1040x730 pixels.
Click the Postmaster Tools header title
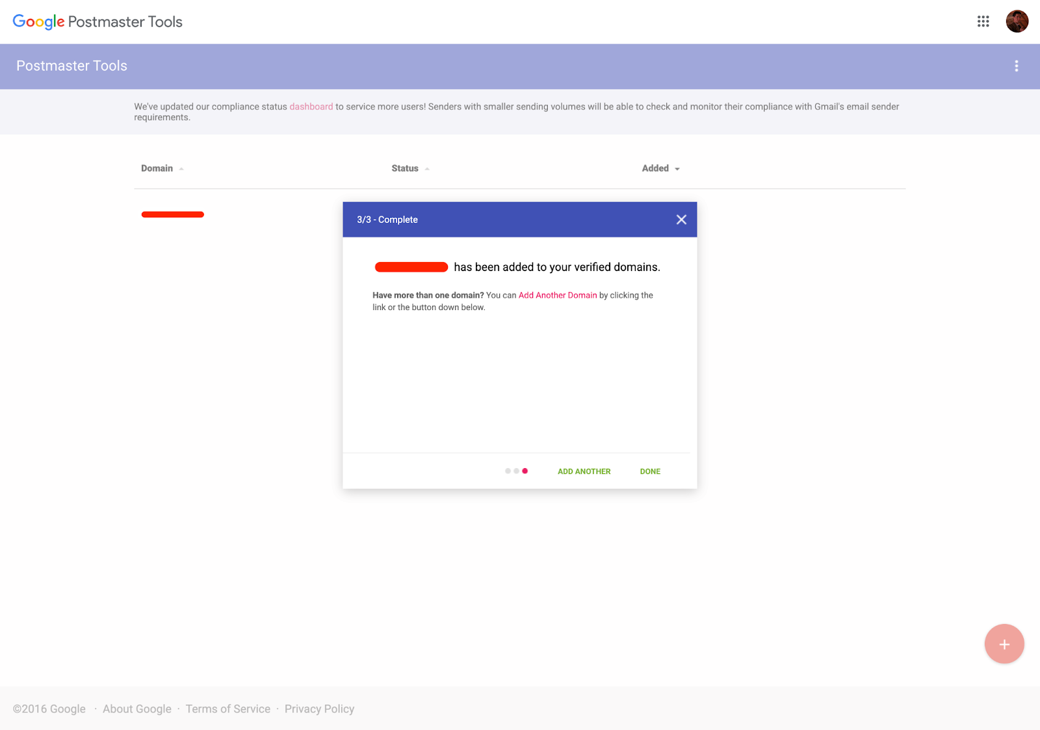71,66
